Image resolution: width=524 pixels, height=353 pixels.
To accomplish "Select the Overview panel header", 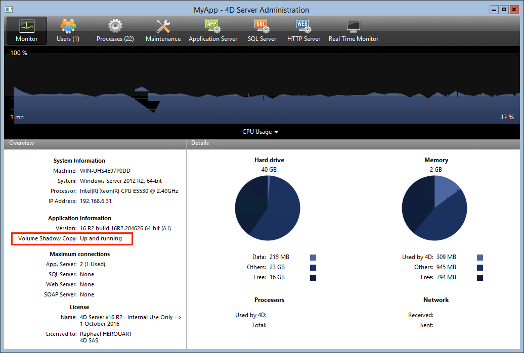I will 22,143.
